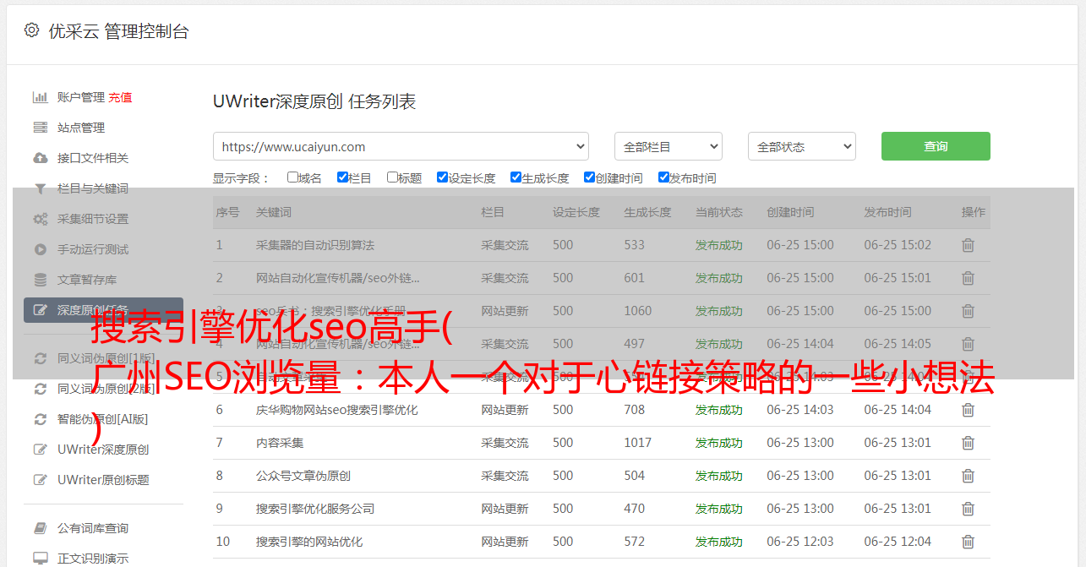This screenshot has height=567, width=1086.
Task: Toggle the 设定长度 field checkbox
Action: [442, 177]
